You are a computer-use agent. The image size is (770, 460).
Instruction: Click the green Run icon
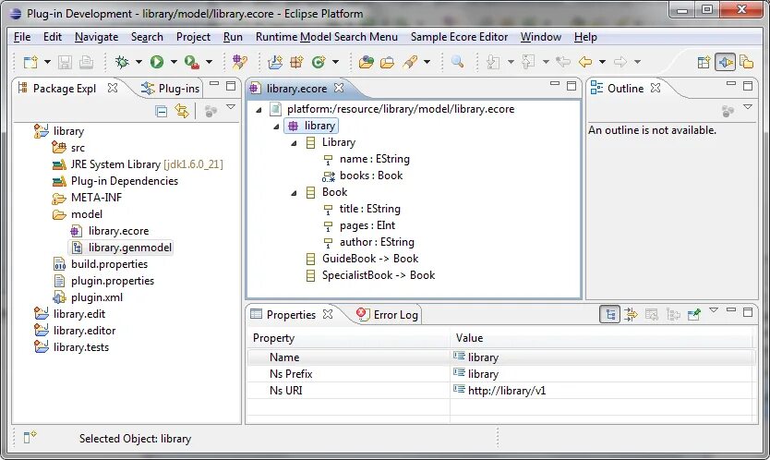pos(157,62)
